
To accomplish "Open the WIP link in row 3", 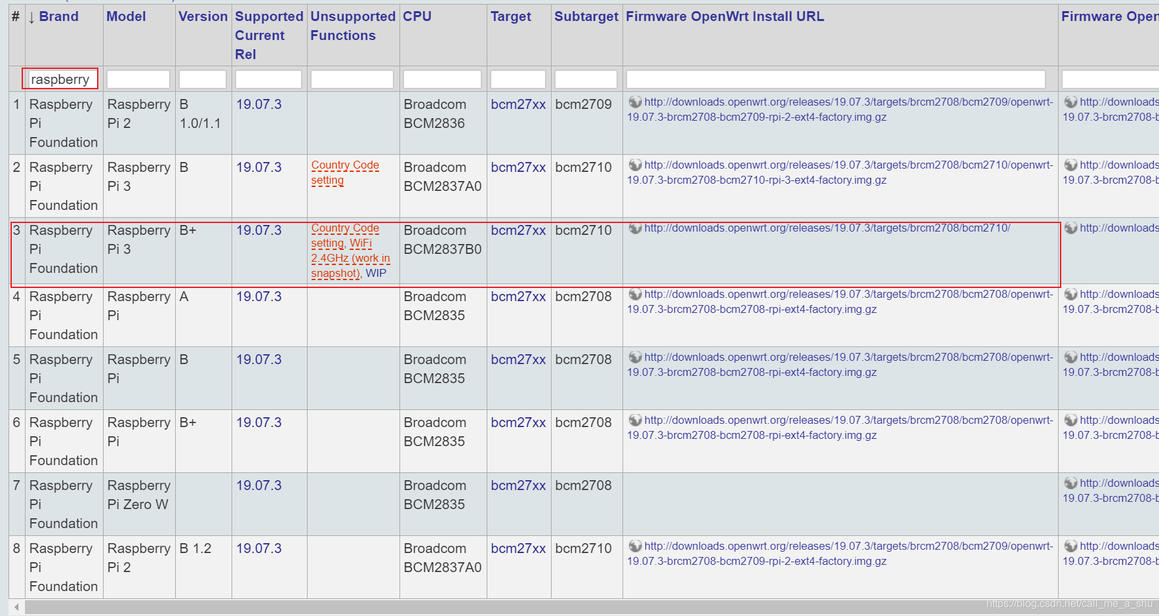I will [x=376, y=273].
